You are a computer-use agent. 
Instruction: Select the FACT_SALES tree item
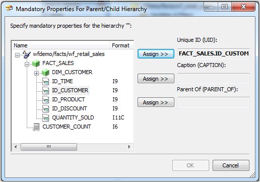point(58,63)
